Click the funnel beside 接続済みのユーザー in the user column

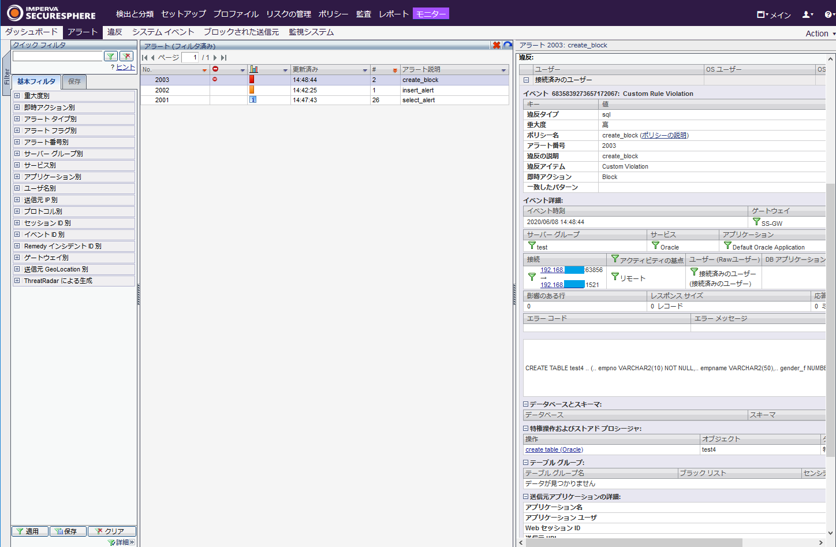point(694,271)
